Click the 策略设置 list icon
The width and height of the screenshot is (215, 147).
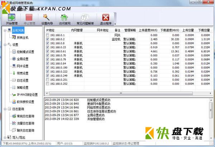14,87
